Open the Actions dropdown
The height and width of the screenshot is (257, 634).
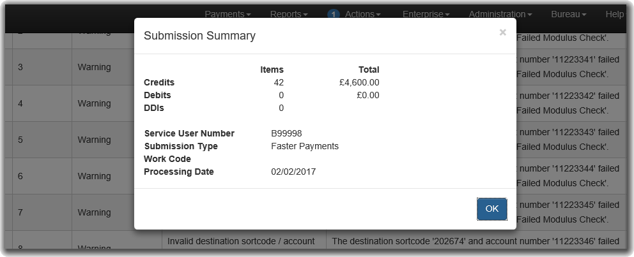pyautogui.click(x=362, y=14)
